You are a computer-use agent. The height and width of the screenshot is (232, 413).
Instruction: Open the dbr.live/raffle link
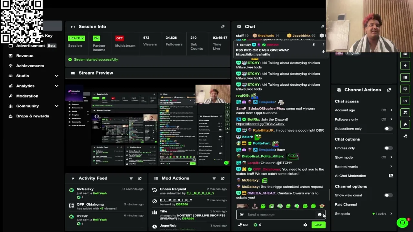(253, 54)
